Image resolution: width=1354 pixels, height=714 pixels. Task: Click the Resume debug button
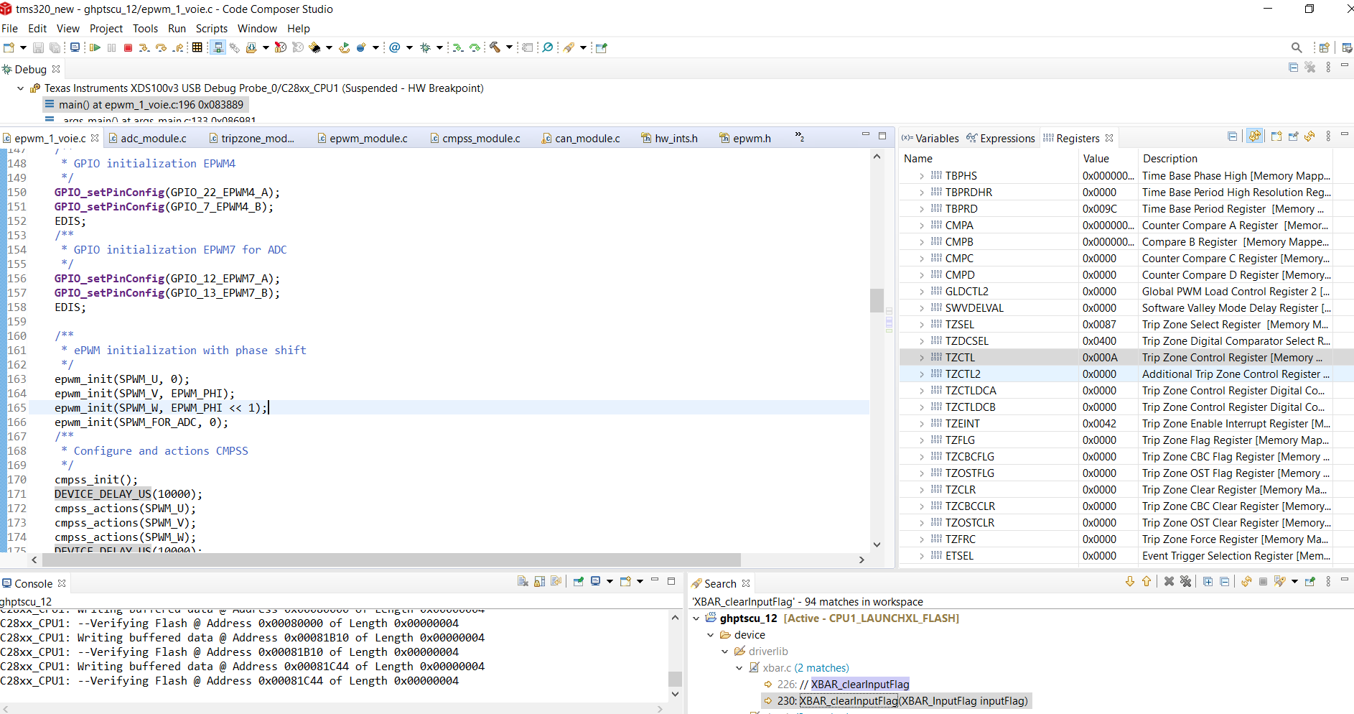(95, 47)
